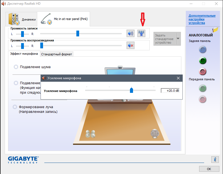Toggle the Подавление echo cancellation radio button
223x174 pixels.
pyautogui.click(x=16, y=83)
